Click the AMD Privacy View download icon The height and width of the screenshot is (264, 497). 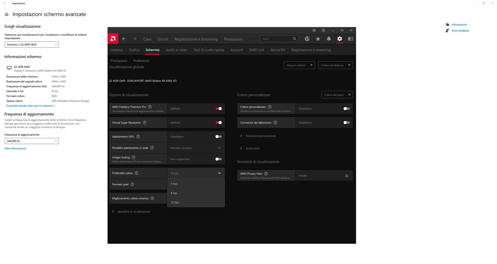[347, 175]
